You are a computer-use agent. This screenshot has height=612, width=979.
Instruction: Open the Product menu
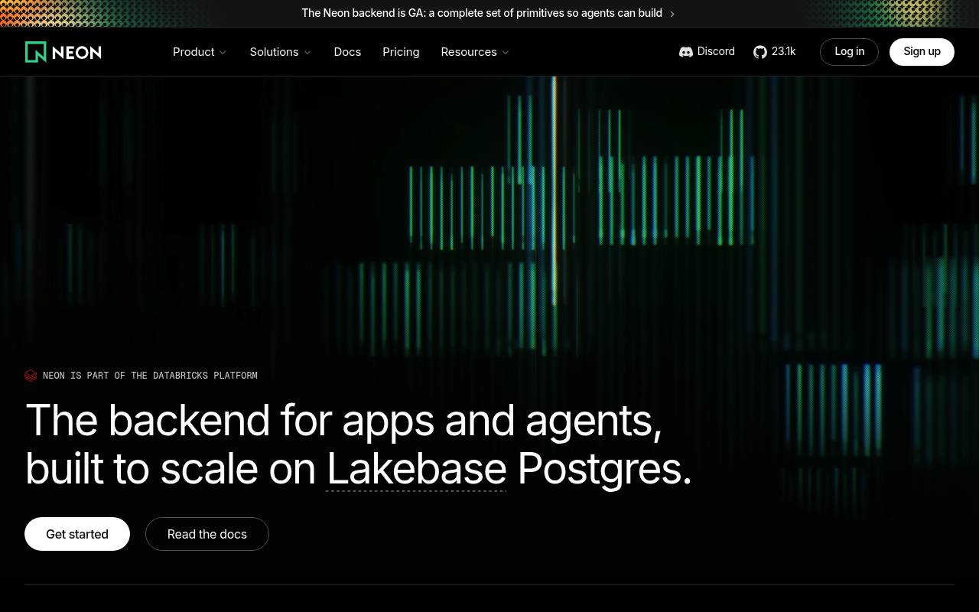tap(200, 52)
